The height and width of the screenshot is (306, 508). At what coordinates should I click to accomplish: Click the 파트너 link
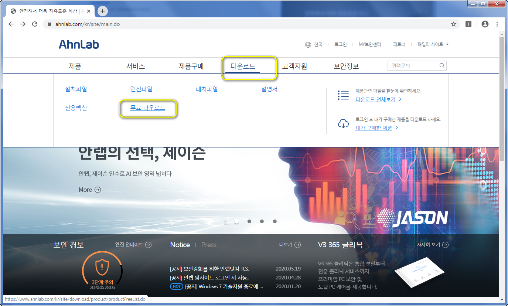[399, 44]
